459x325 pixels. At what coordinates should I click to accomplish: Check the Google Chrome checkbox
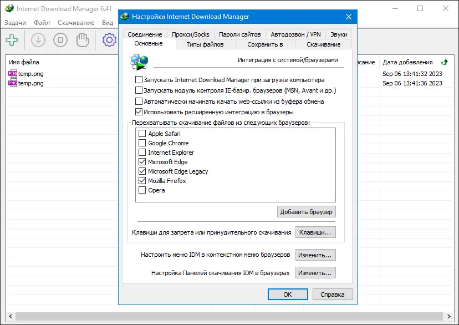[x=142, y=143]
